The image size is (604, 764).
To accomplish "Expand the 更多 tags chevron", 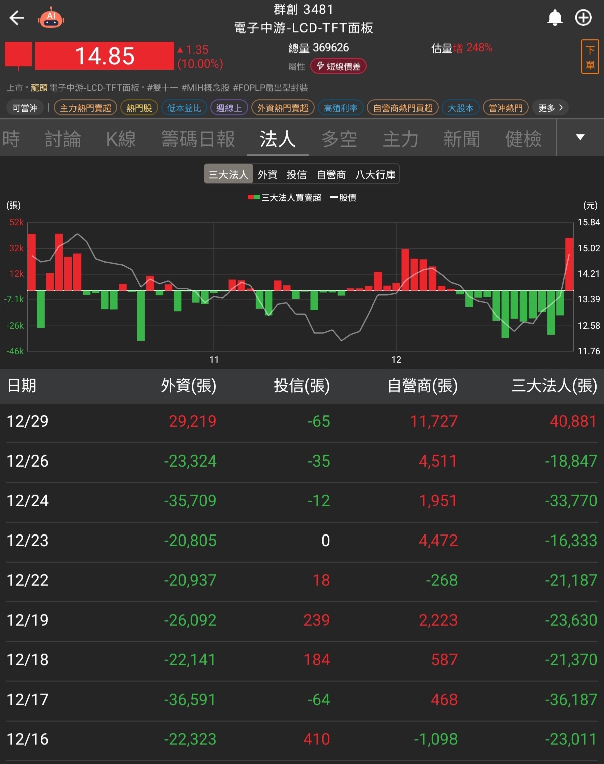I will [x=550, y=108].
